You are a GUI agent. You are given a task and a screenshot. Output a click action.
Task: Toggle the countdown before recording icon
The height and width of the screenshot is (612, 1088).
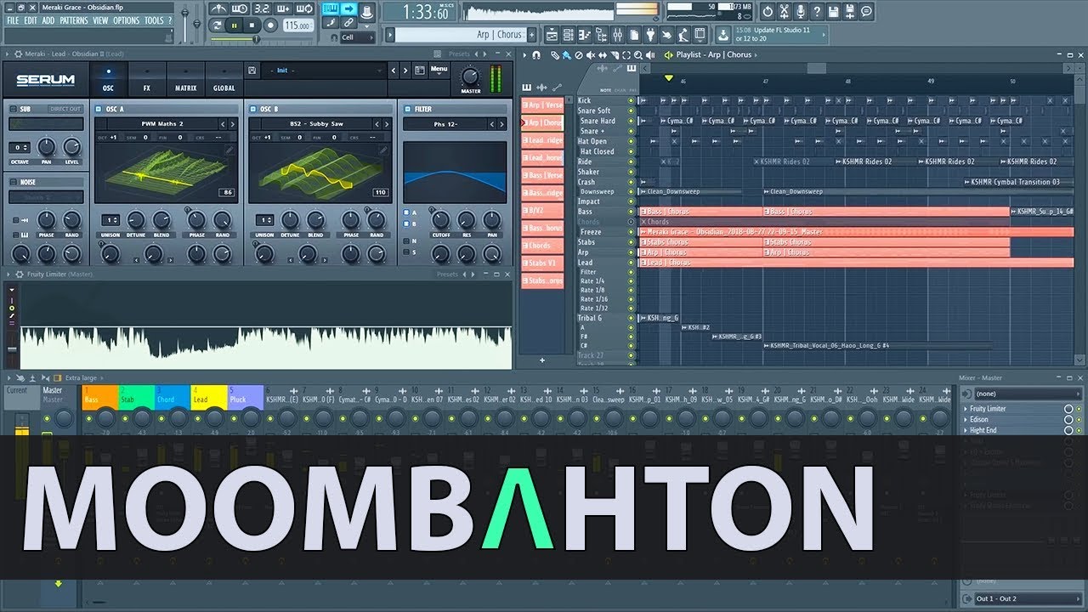[x=262, y=9]
